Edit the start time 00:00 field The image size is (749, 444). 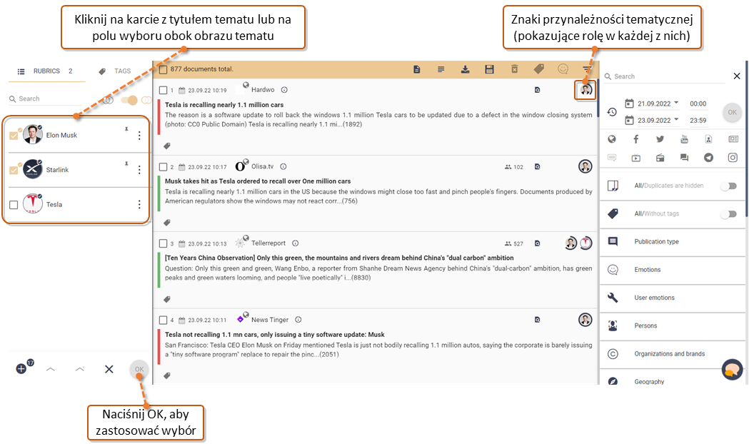pyautogui.click(x=698, y=104)
